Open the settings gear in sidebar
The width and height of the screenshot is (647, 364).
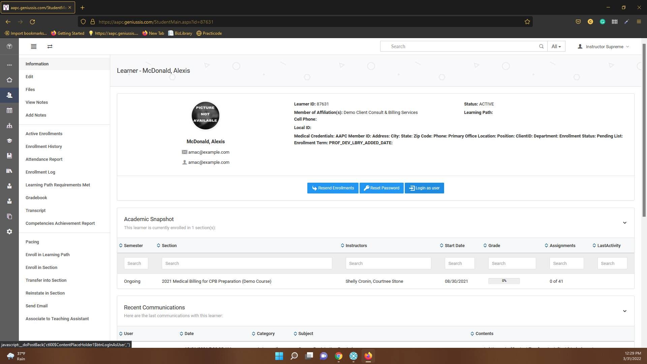click(9, 232)
